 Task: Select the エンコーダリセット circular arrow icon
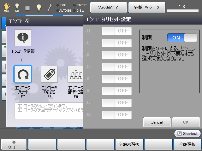point(23,74)
